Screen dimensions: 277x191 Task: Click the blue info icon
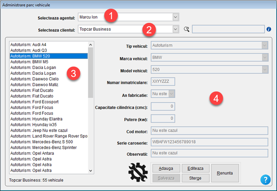pyautogui.click(x=269, y=29)
